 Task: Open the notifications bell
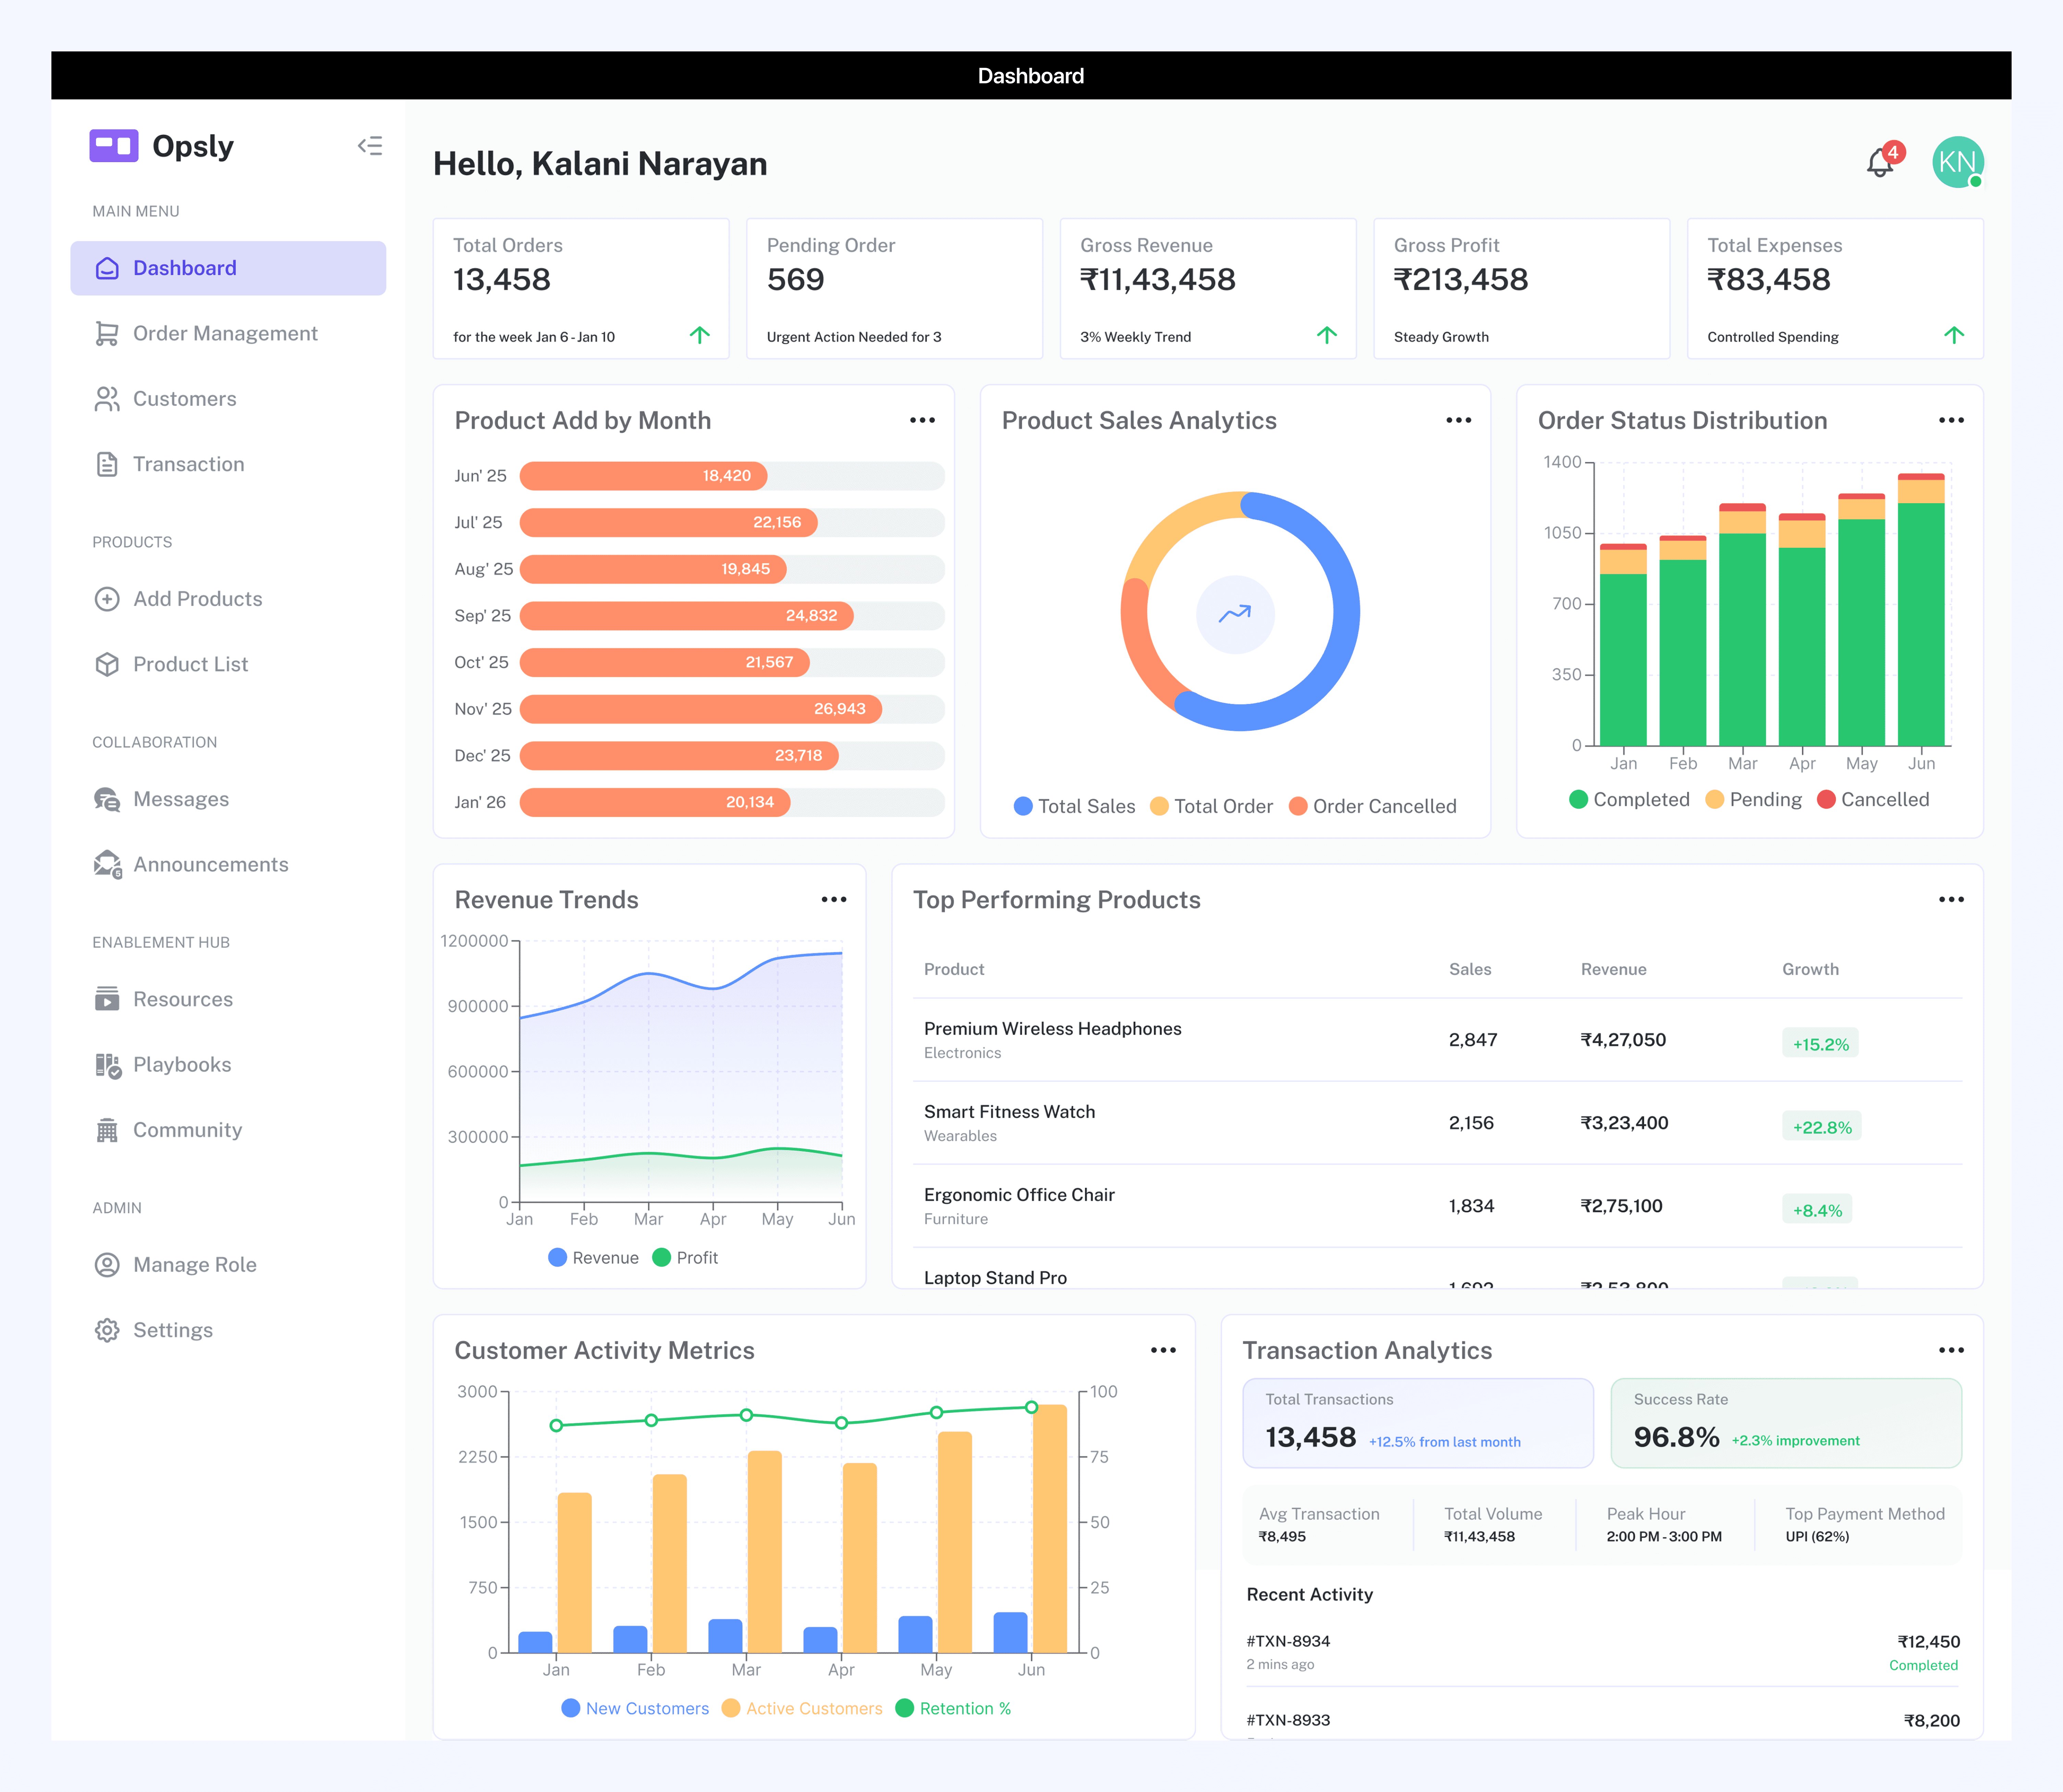[1880, 163]
